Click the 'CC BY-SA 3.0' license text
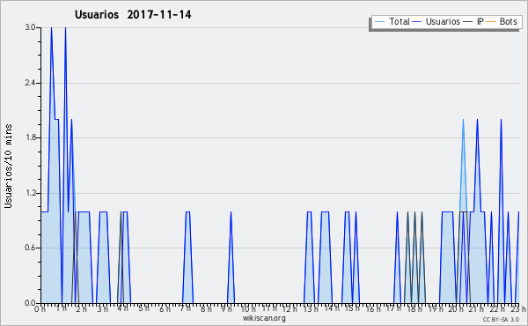The height and width of the screenshot is (326, 528). [501, 320]
